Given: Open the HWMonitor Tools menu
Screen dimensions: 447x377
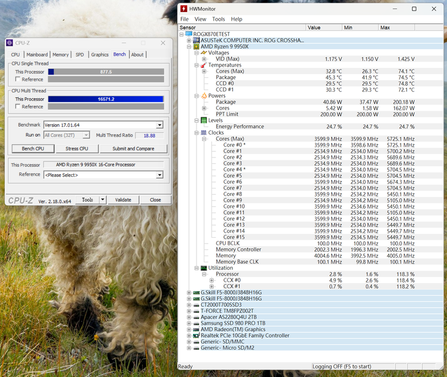Looking at the screenshot, I should 218,19.
